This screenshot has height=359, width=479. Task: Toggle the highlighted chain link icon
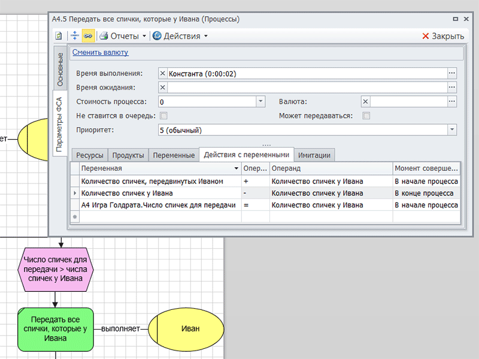coord(88,36)
